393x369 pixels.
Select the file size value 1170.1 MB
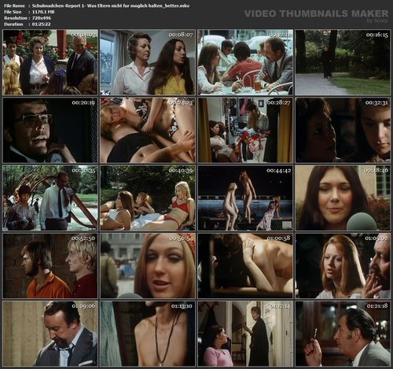tap(43, 12)
